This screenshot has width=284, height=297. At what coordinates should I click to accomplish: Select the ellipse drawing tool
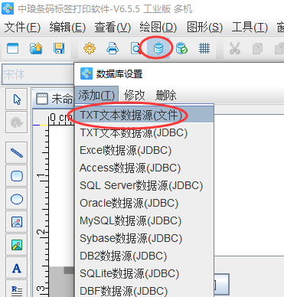(x=17, y=199)
